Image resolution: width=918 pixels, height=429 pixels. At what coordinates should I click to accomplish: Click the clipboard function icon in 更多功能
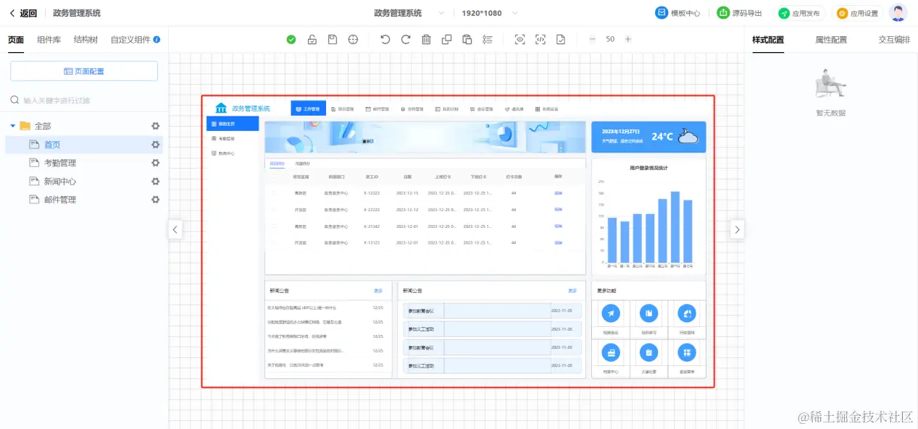tap(649, 352)
